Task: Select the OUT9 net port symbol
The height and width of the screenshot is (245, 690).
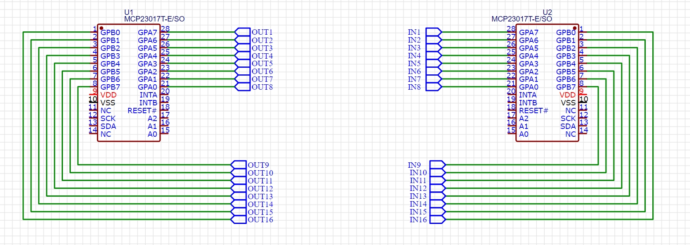Action: click(238, 165)
